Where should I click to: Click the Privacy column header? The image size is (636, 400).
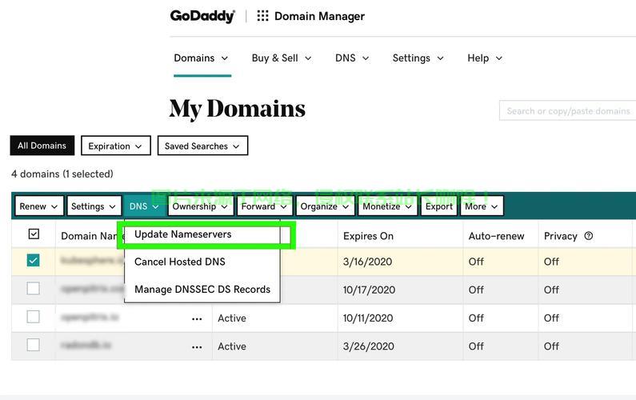(x=560, y=236)
